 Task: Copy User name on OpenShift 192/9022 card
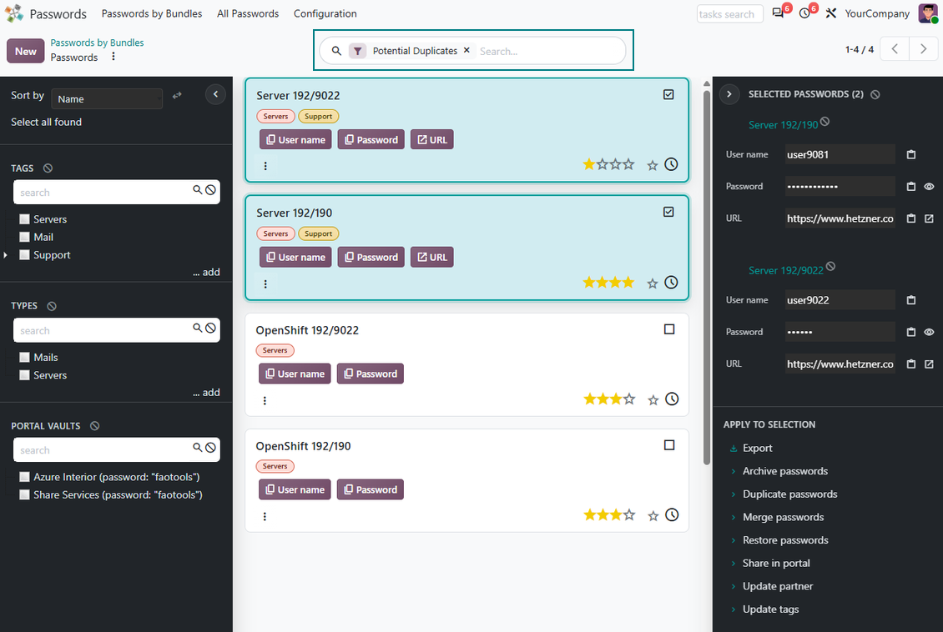tap(295, 373)
